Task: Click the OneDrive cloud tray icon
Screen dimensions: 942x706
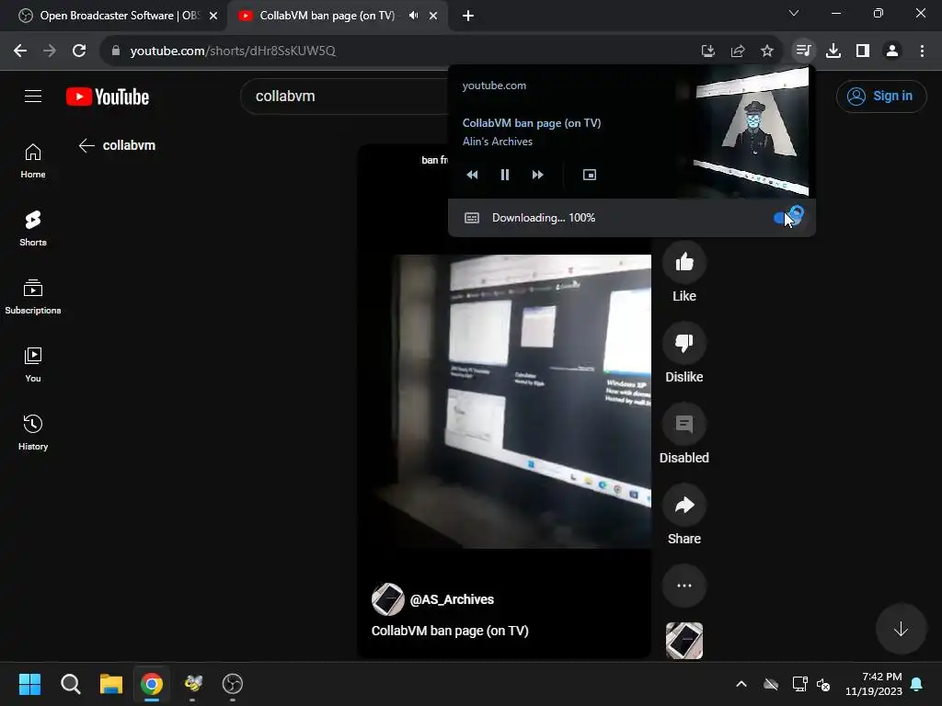Action: tap(771, 684)
